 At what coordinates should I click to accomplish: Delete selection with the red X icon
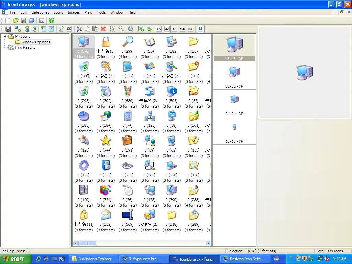pyautogui.click(x=103, y=29)
